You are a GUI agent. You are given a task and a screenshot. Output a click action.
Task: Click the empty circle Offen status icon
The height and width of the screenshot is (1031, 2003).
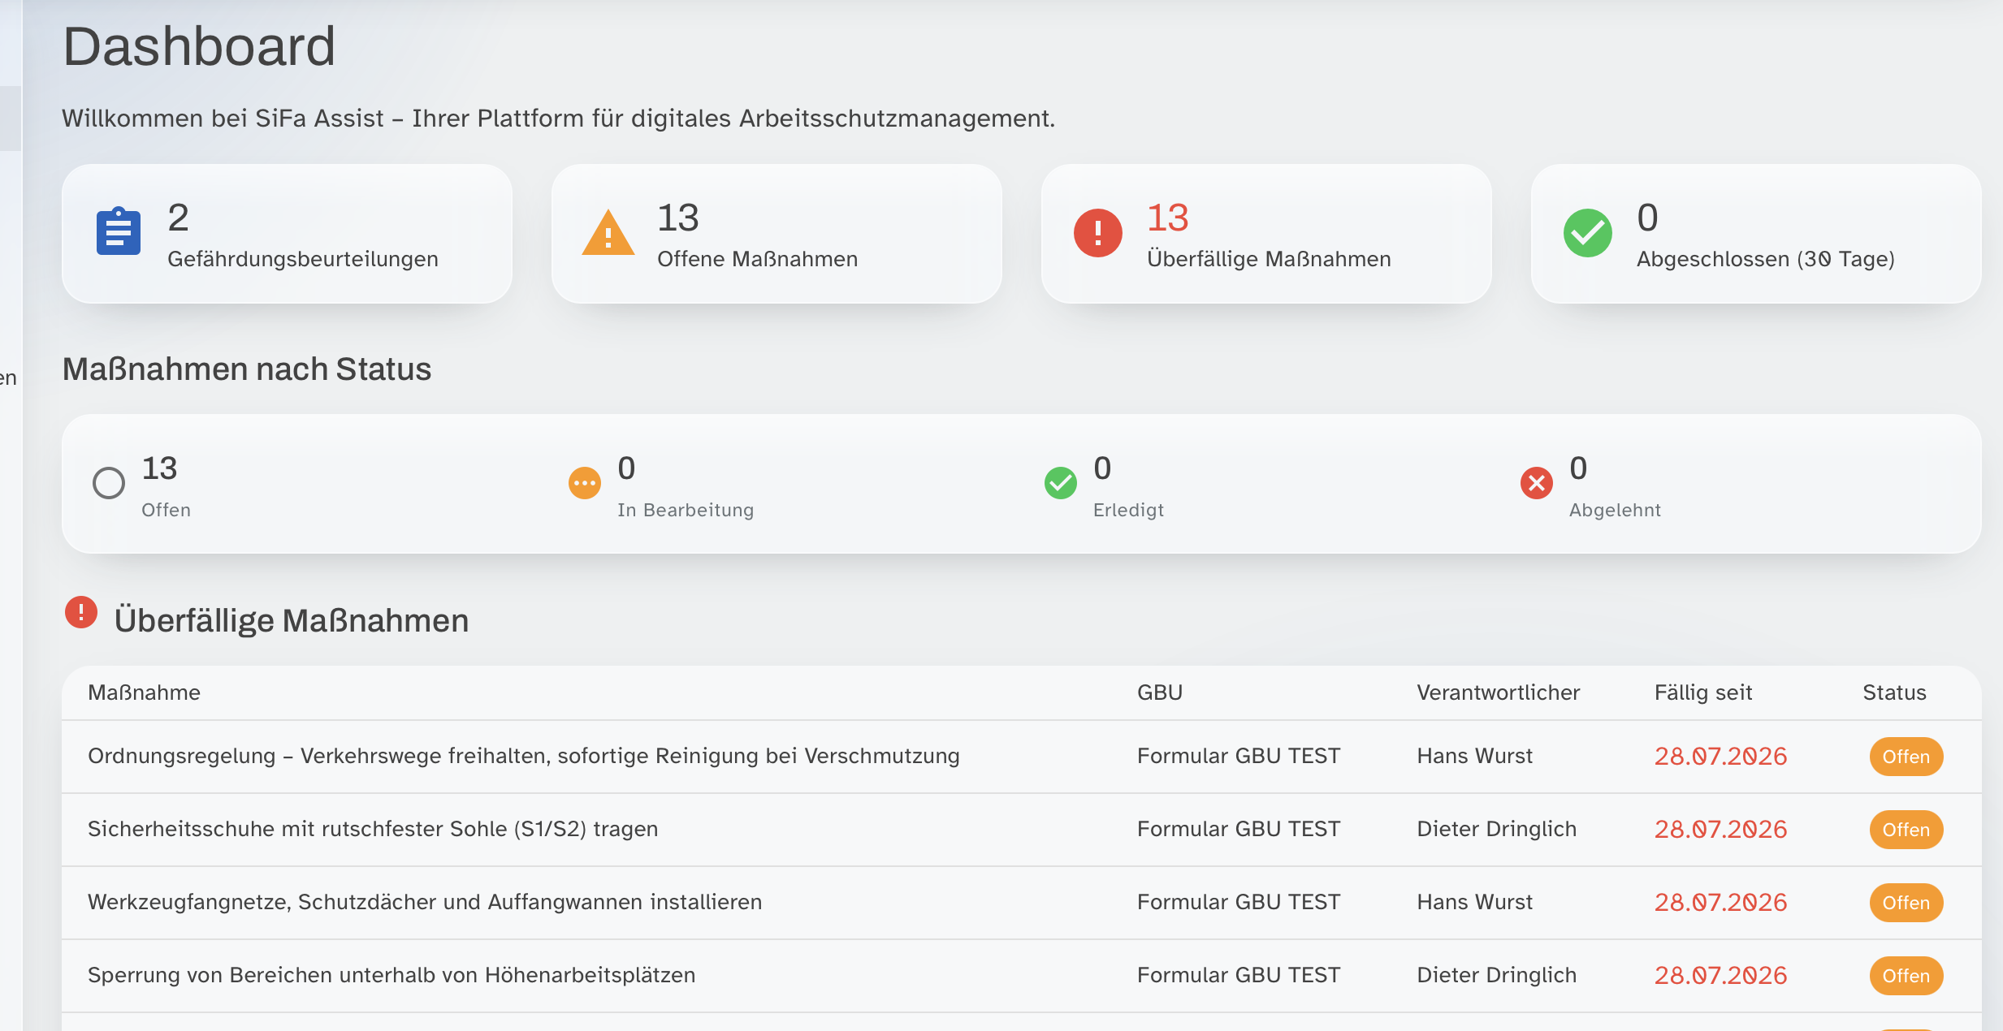109,483
